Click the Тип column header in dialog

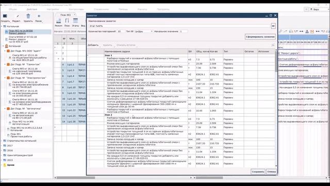(x=234, y=52)
